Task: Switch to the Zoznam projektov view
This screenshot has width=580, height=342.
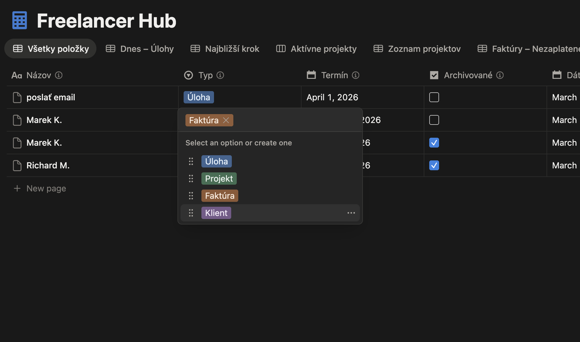Action: (x=424, y=48)
